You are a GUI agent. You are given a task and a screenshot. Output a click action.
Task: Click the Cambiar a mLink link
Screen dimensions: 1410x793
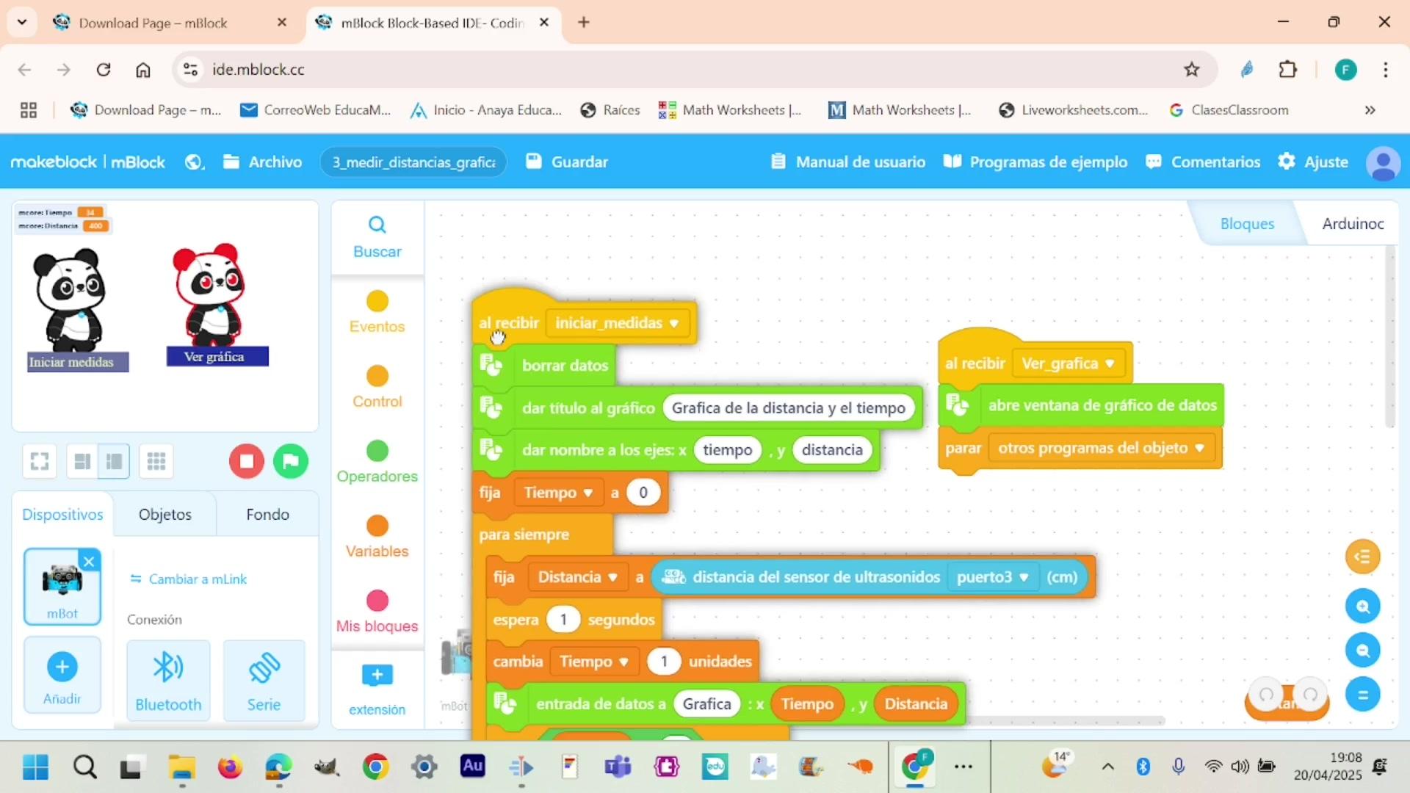tap(188, 579)
